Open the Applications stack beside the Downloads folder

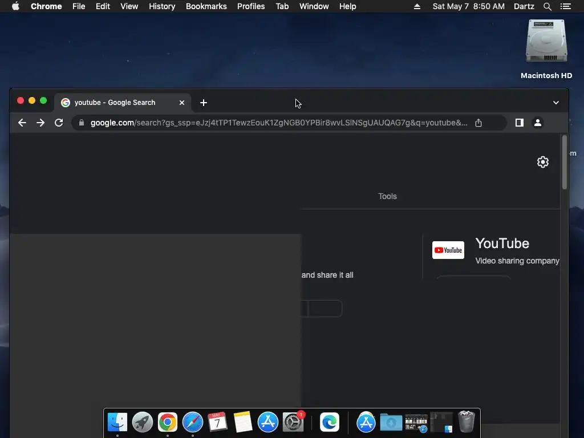click(366, 423)
